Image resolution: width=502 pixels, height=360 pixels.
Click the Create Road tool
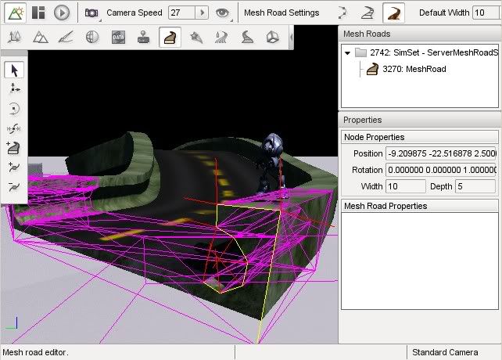click(14, 148)
